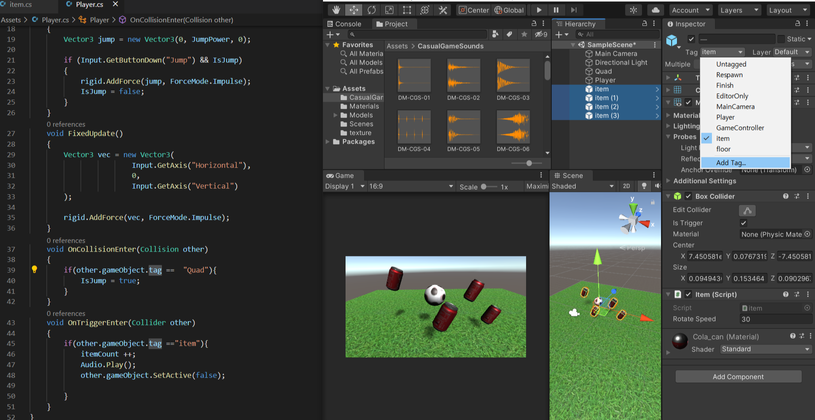The height and width of the screenshot is (420, 815).
Task: Click the Rotate Speed field
Action: click(x=776, y=319)
